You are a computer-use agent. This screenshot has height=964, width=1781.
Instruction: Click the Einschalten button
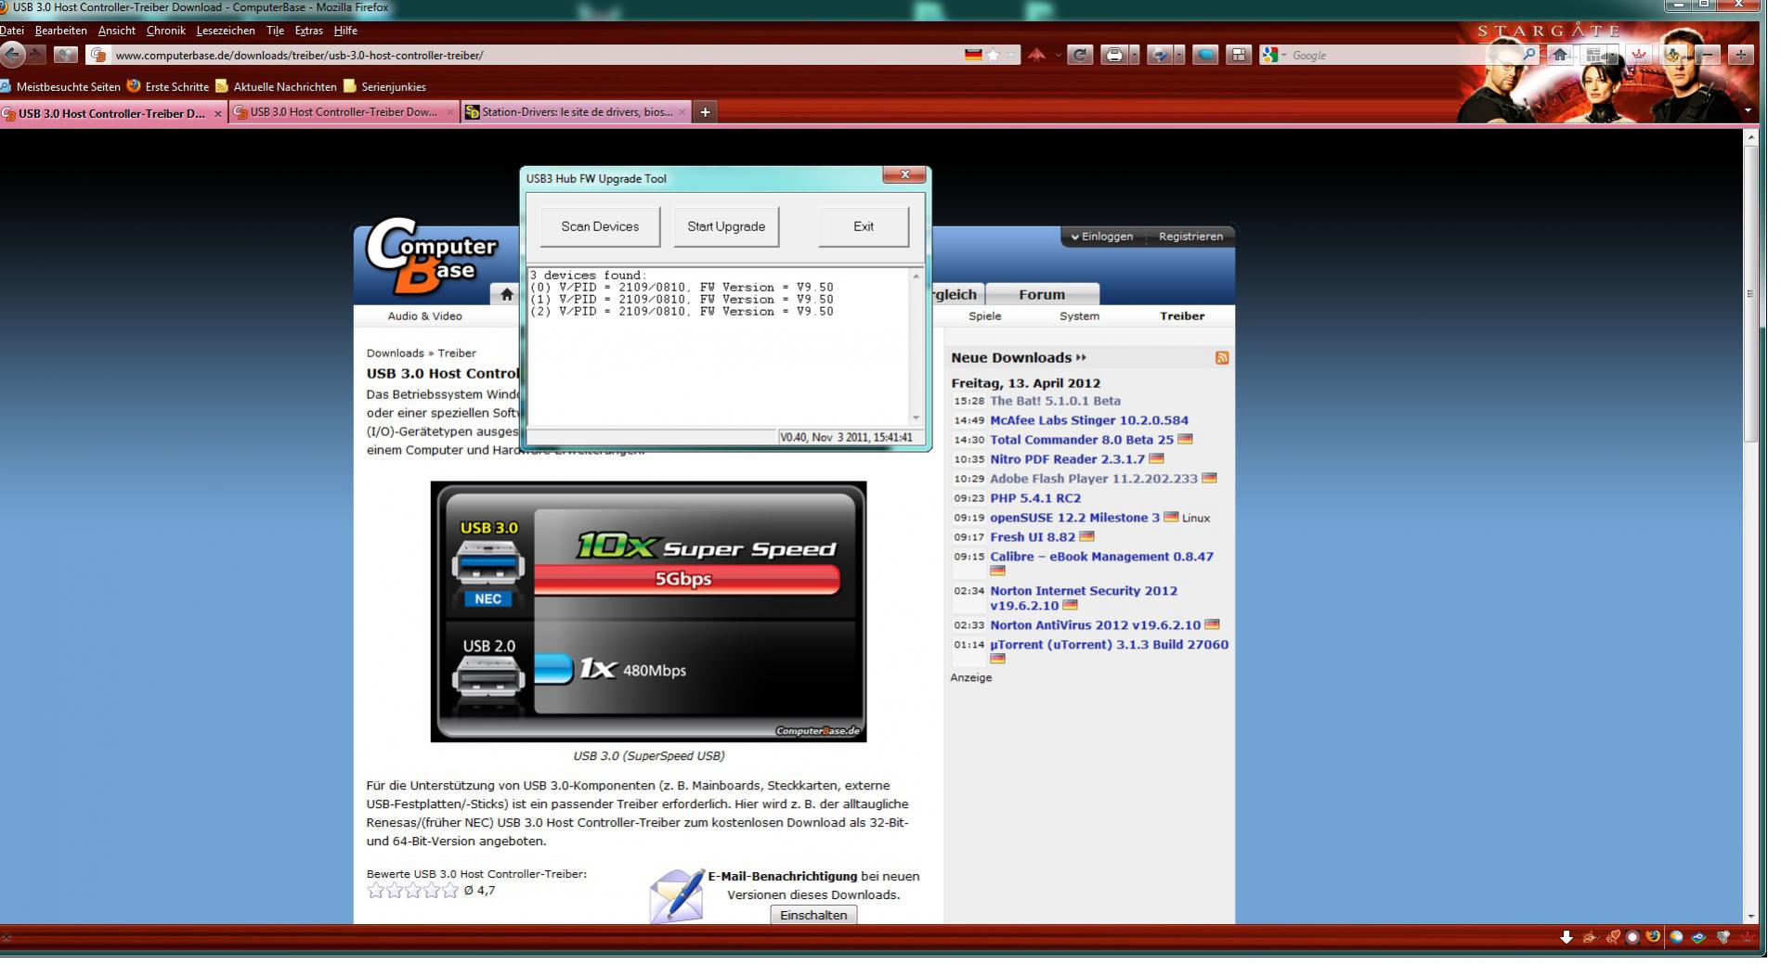[x=813, y=915]
